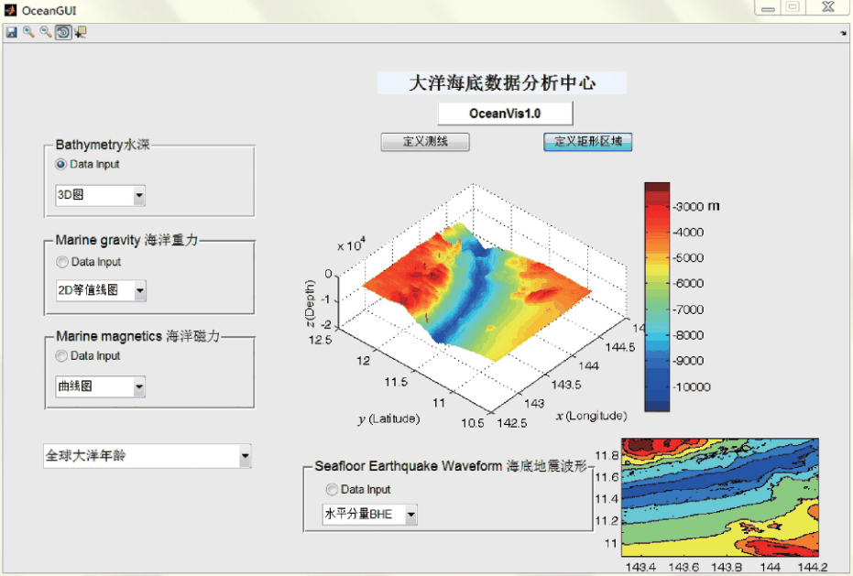
Task: Click the Save figure icon
Action: click(x=11, y=31)
